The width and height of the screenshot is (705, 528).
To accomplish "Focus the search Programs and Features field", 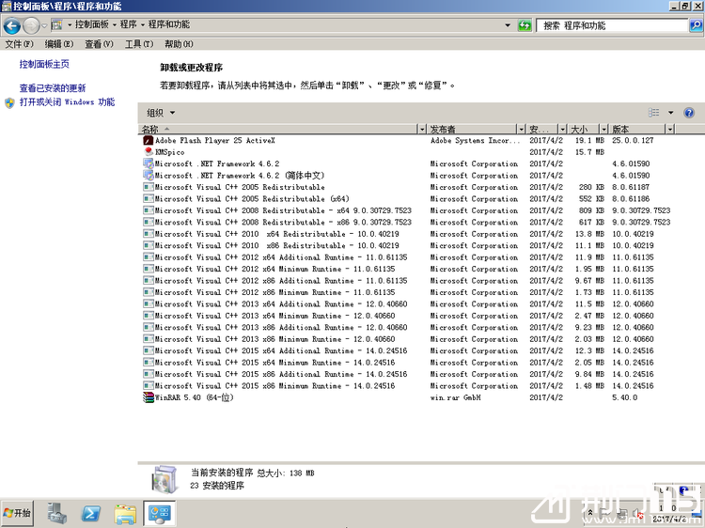I will 612,25.
